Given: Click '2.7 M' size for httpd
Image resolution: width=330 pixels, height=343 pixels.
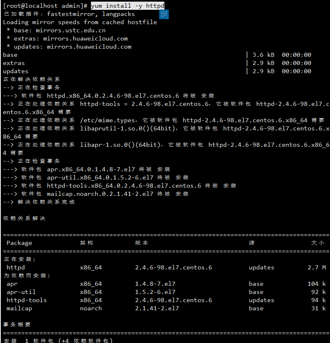Looking at the screenshot, I should [317, 267].
